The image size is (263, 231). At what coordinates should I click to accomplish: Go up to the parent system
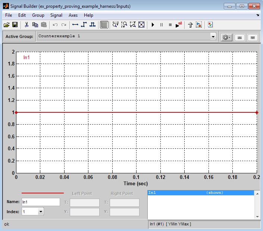190,25
